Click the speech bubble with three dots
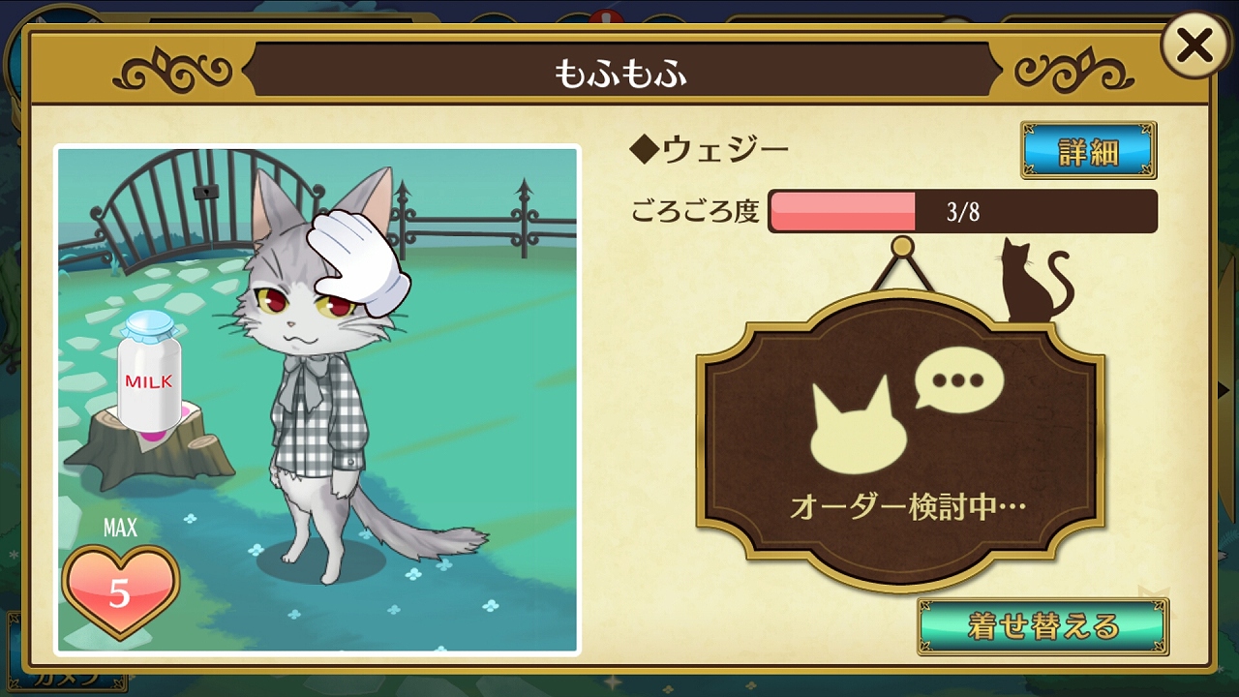Viewport: 1239px width, 697px height. click(959, 379)
